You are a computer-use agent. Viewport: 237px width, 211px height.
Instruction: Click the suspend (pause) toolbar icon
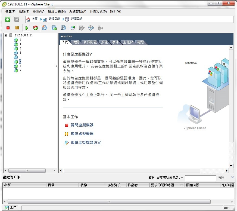click(x=17, y=28)
